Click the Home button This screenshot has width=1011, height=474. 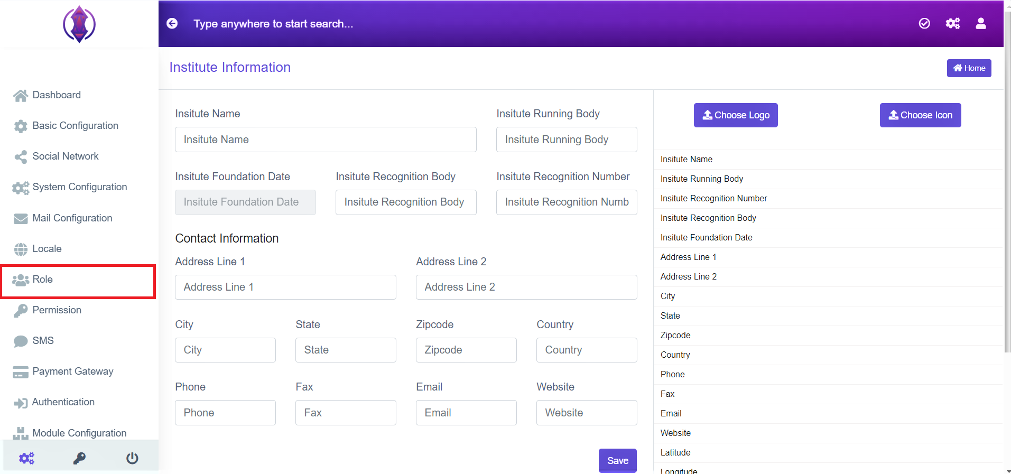coord(969,68)
